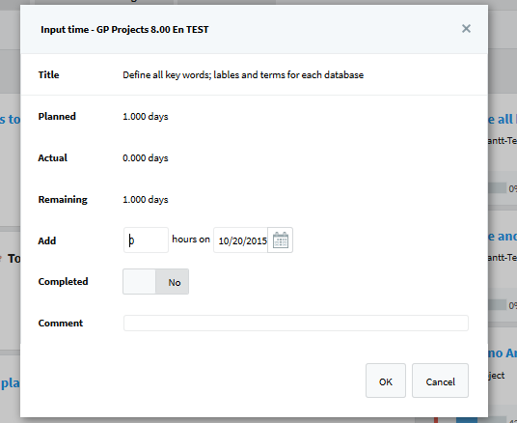Click the "No" side of Completed switch
517x423 pixels.
(x=174, y=282)
